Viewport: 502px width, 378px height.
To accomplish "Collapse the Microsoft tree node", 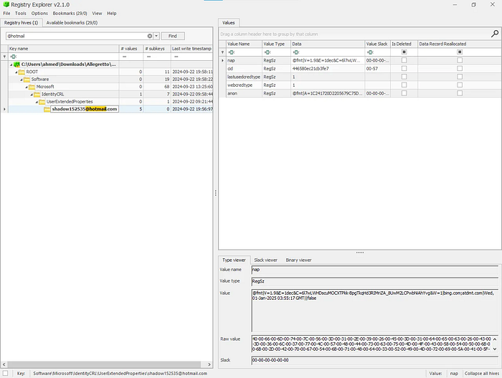I will click(27, 87).
